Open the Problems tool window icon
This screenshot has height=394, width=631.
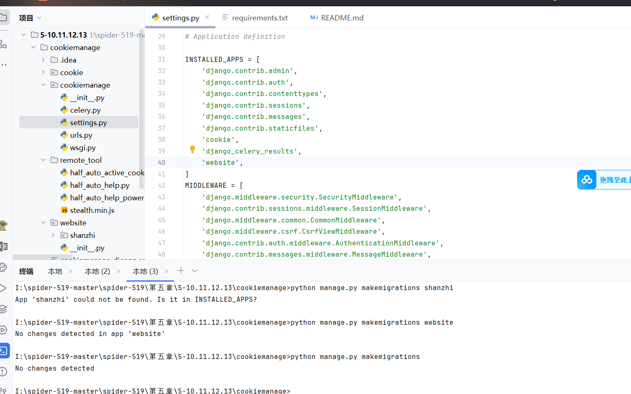3,371
